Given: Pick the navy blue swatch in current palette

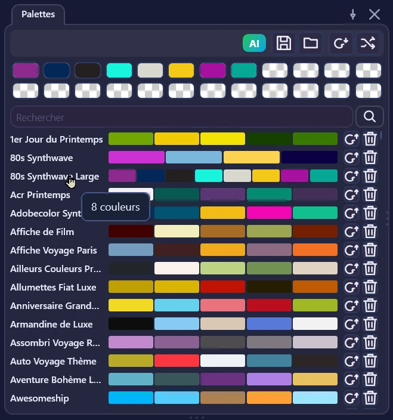Looking at the screenshot, I should 57,70.
